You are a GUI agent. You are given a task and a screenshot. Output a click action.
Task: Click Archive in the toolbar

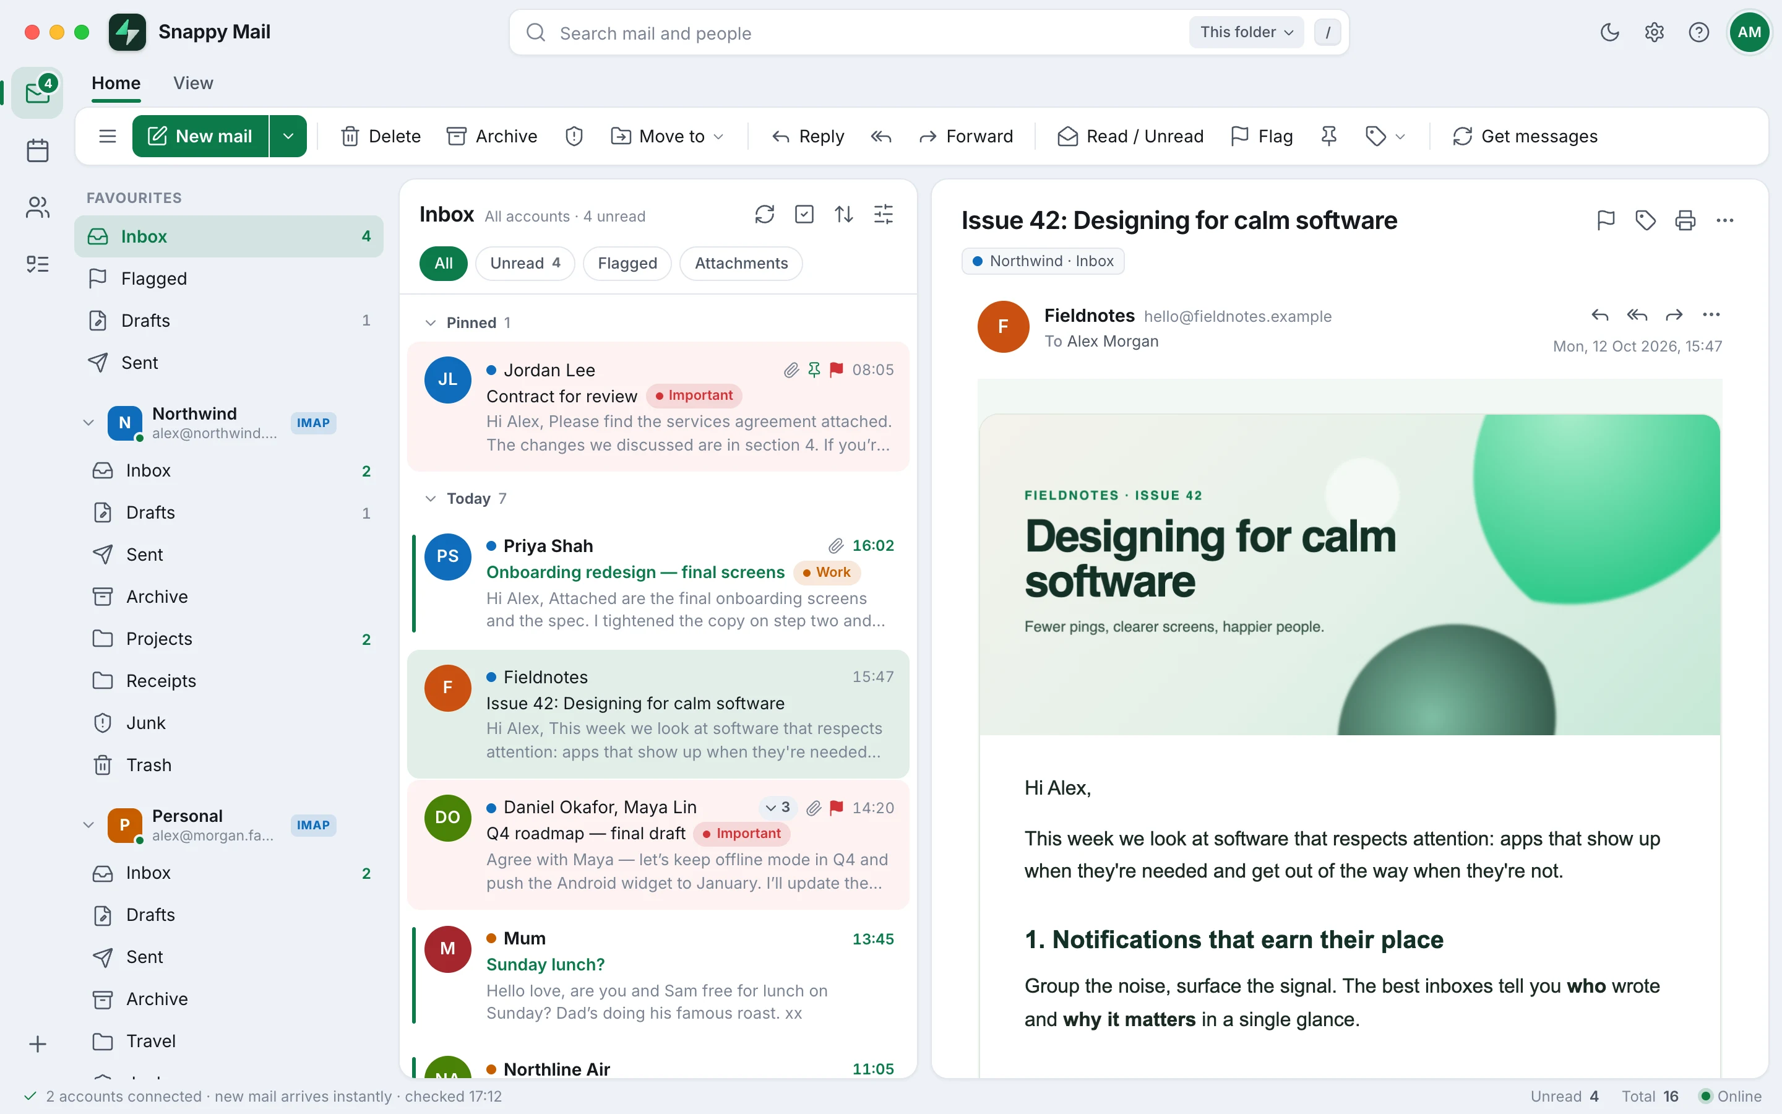(x=492, y=136)
